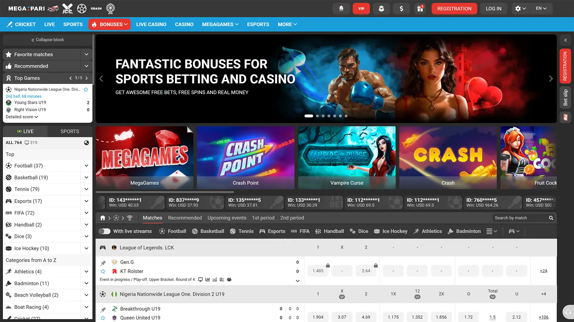Open the Vampire Curse game thumbnail
Screen dimensions: 574x322
click(x=347, y=158)
